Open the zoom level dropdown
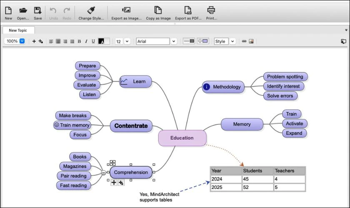Screen dimensions: 350x208 tap(22, 41)
